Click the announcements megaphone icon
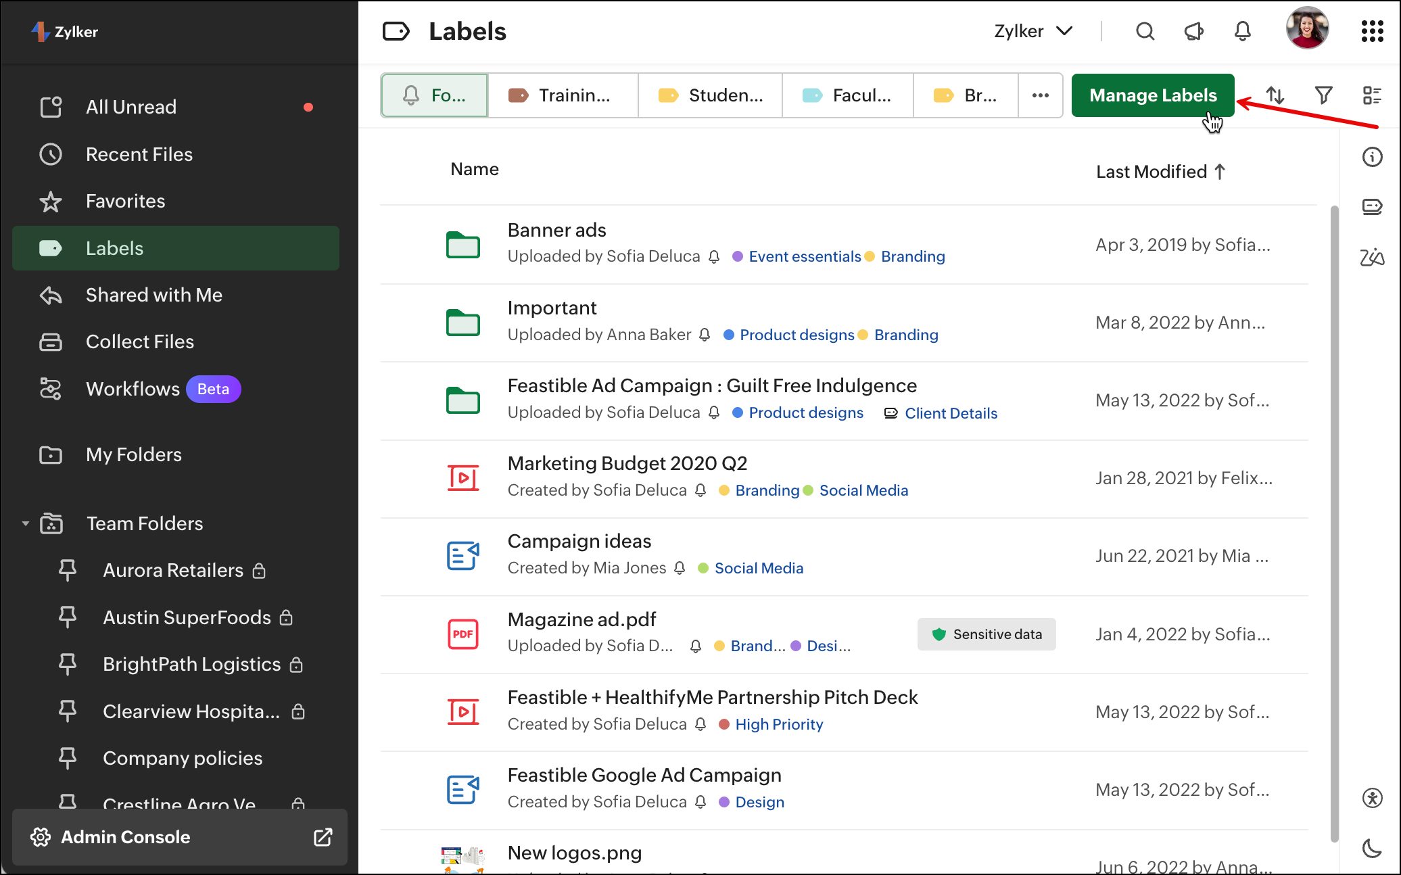Image resolution: width=1401 pixels, height=875 pixels. tap(1194, 31)
